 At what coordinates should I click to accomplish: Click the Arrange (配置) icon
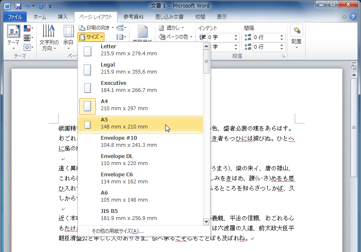[x=296, y=31]
